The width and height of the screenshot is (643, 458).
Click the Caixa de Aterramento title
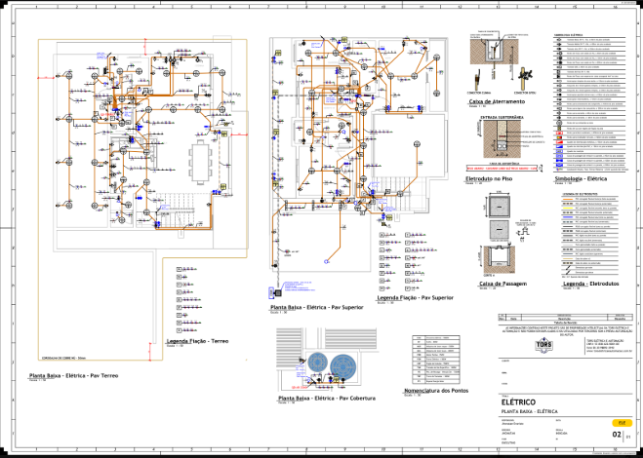(497, 101)
